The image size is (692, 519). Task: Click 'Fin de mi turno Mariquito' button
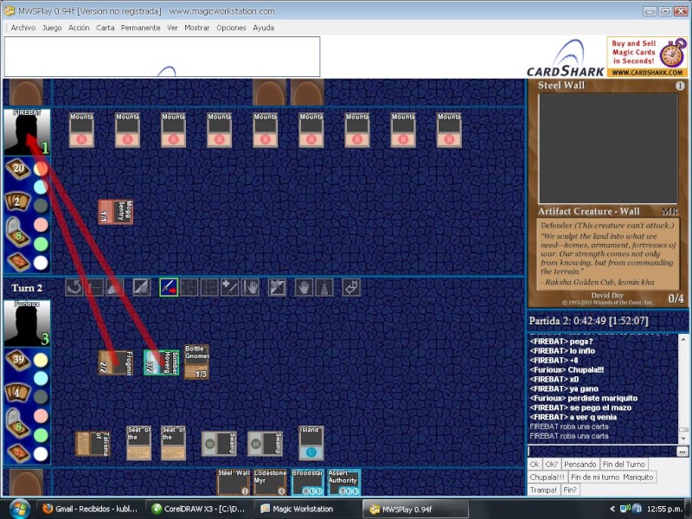(612, 477)
